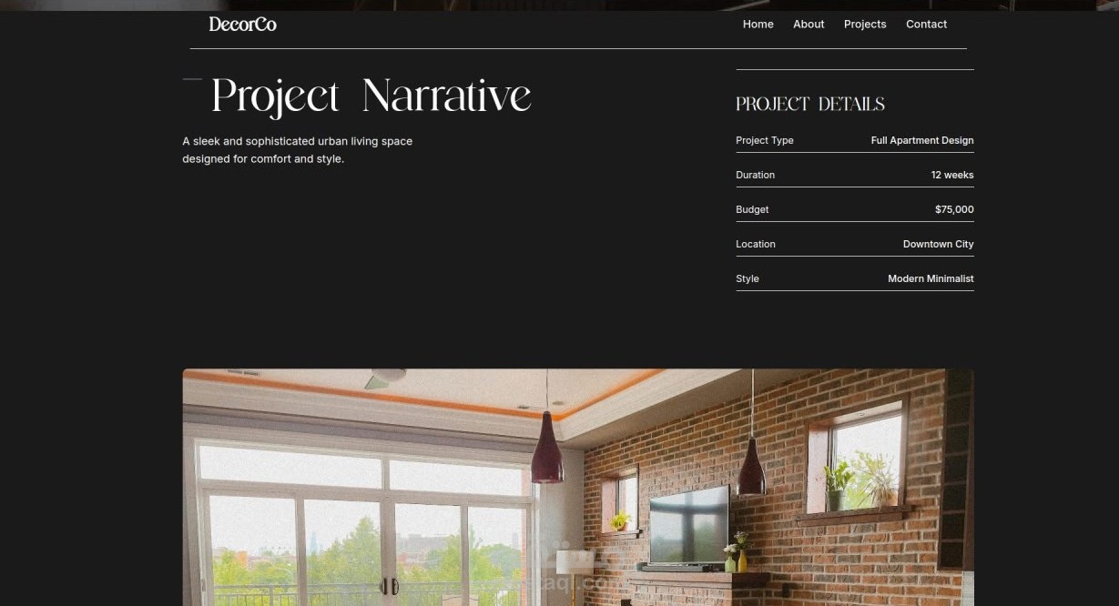
Task: Select the $75,000 budget value
Action: [954, 209]
